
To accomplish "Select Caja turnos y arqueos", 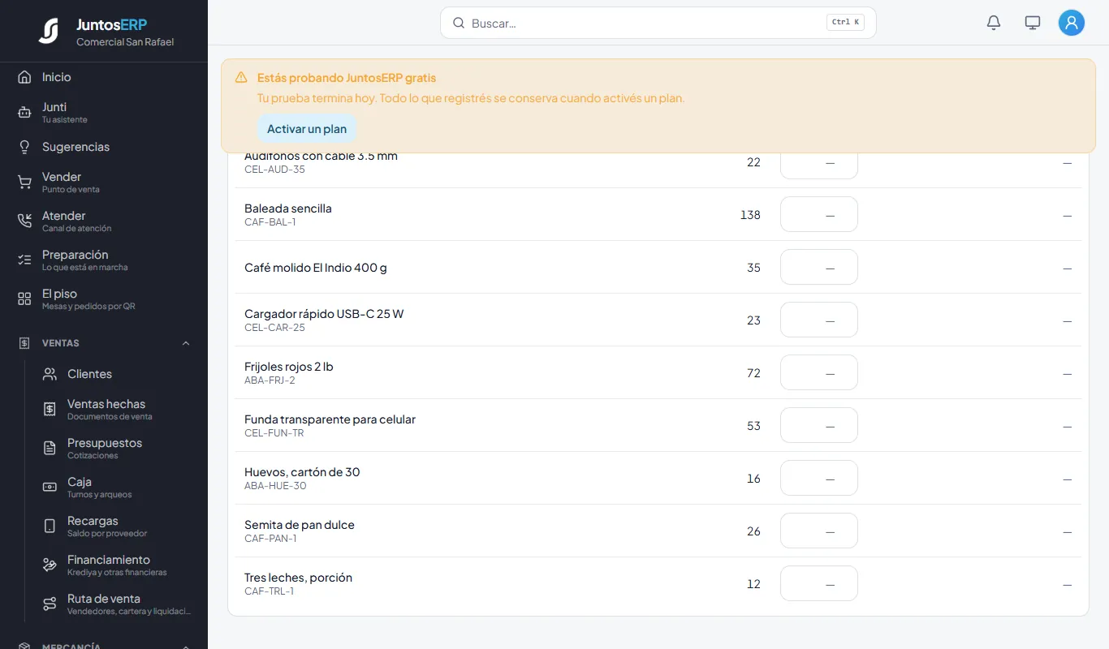I will 116,487.
